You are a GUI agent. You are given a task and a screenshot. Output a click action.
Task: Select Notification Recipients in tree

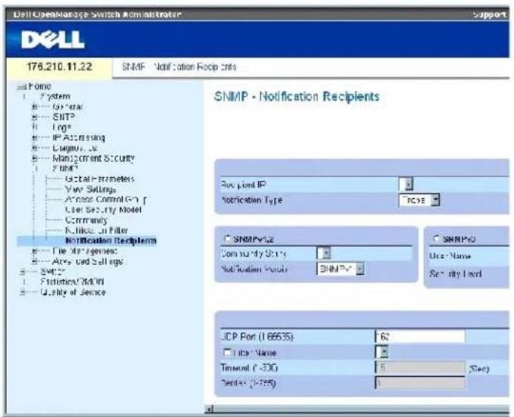(111, 241)
